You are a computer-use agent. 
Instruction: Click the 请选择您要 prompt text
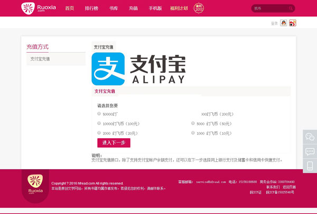click(107, 105)
